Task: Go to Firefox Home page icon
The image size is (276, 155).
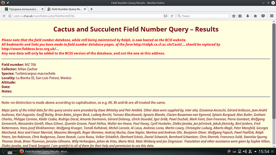Action: [x=255, y=16]
